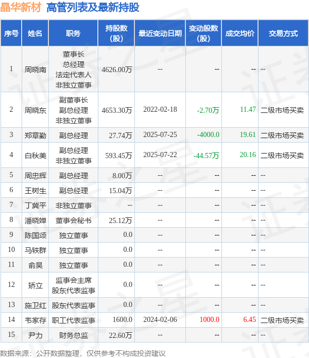This screenshot has height=358, width=309.
Task: Click the holding value 1600.0
Action: click(x=123, y=319)
